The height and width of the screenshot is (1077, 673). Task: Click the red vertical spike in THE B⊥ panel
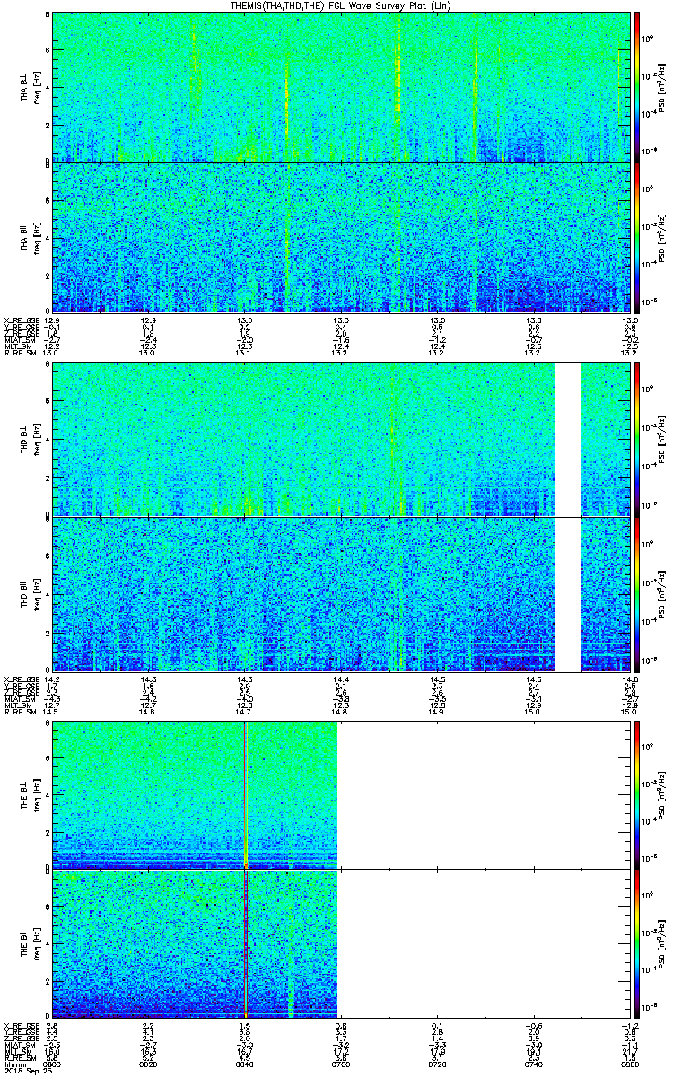[x=245, y=794]
